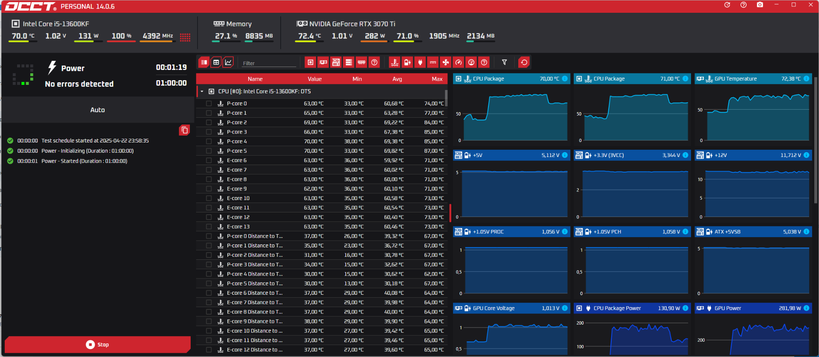
Task: Click in the sensor Filter field
Action: [269, 63]
